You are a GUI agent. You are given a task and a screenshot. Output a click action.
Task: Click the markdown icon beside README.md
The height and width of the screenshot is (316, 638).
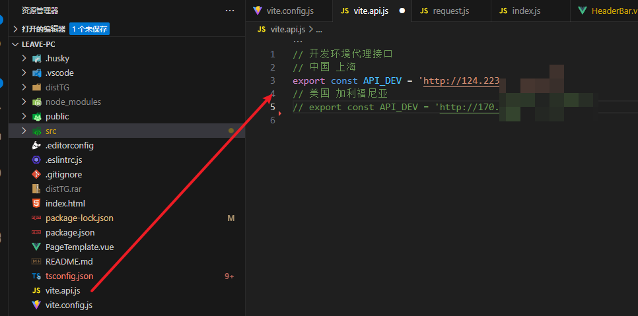pos(36,261)
